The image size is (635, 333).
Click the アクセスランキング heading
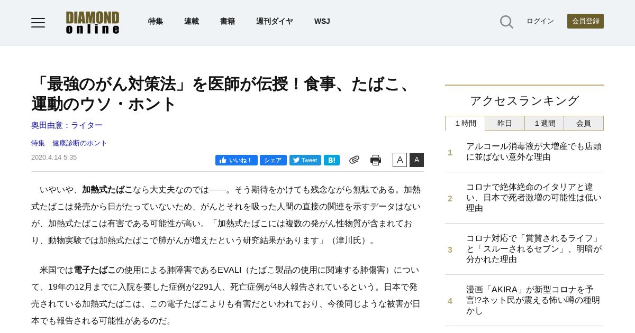coord(524,101)
